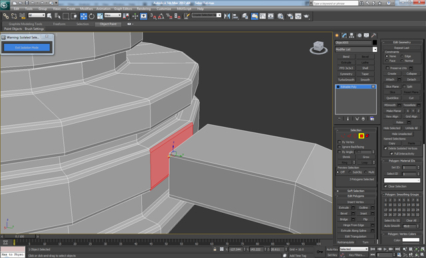The image size is (426, 258).
Task: Click the Mirror tool icon
Action: [x=227, y=16]
